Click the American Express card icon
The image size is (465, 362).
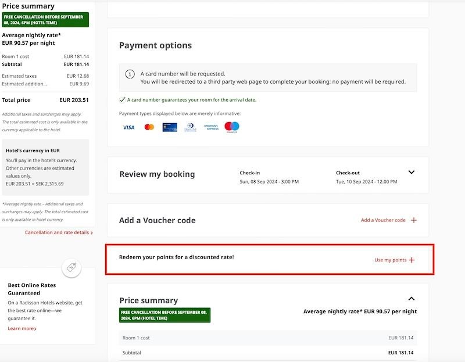[211, 127]
